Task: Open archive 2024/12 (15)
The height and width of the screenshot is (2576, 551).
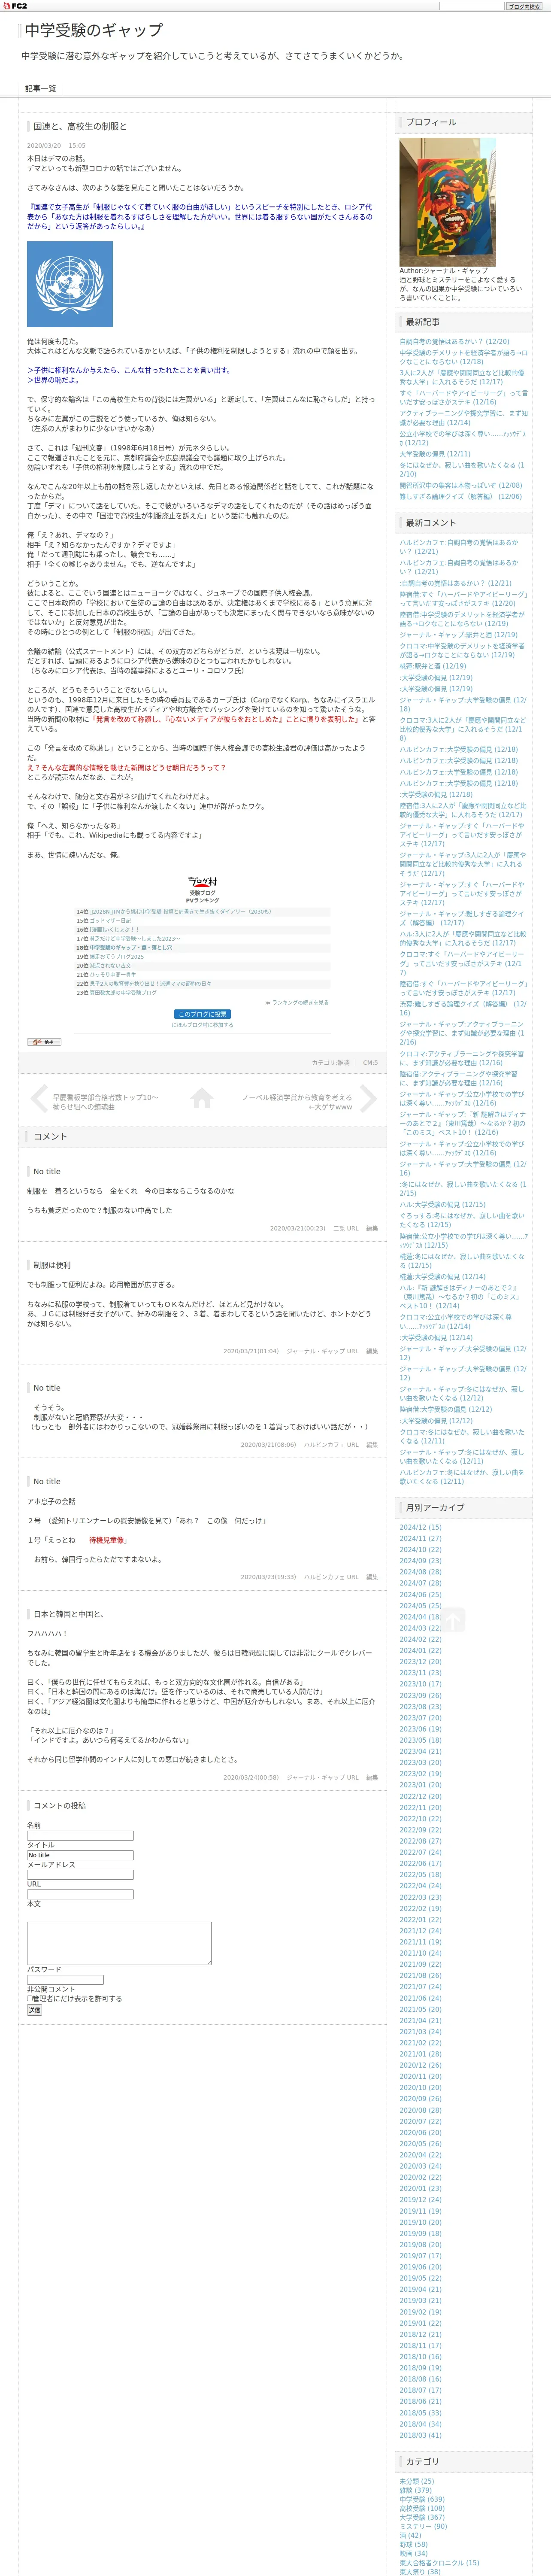Action: click(x=420, y=1528)
